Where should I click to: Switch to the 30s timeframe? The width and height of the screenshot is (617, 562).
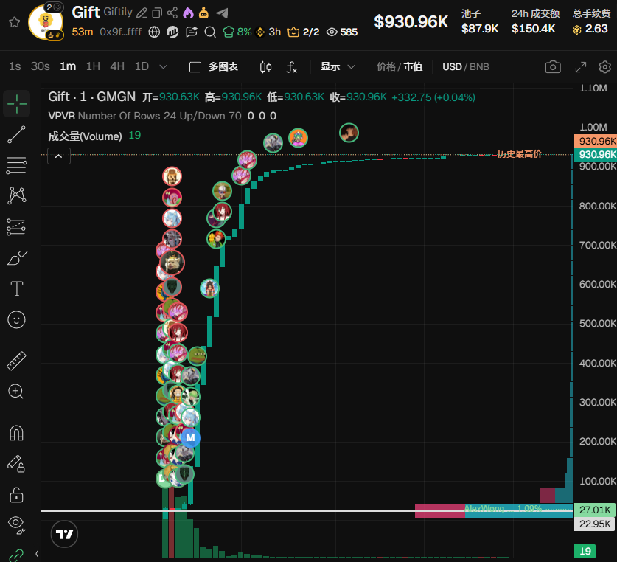40,66
